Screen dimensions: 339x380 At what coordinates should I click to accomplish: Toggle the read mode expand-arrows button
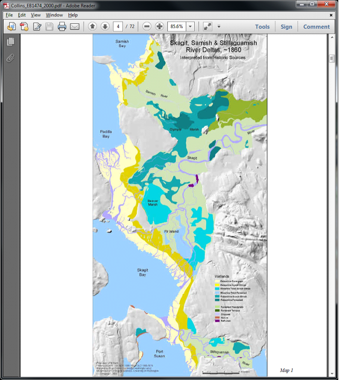point(207,27)
